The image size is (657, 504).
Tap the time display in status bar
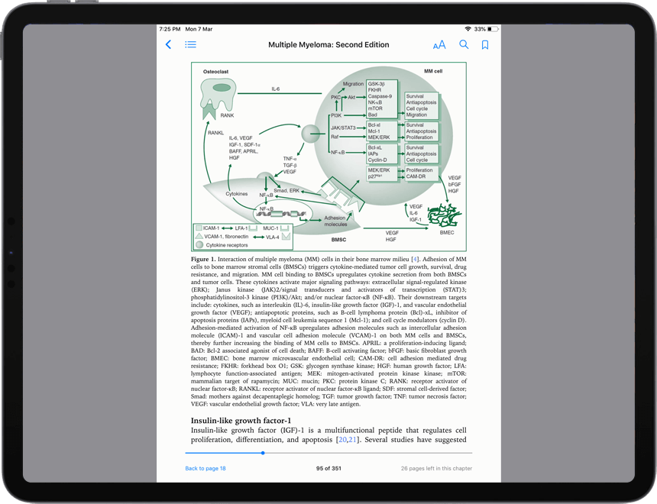(170, 29)
